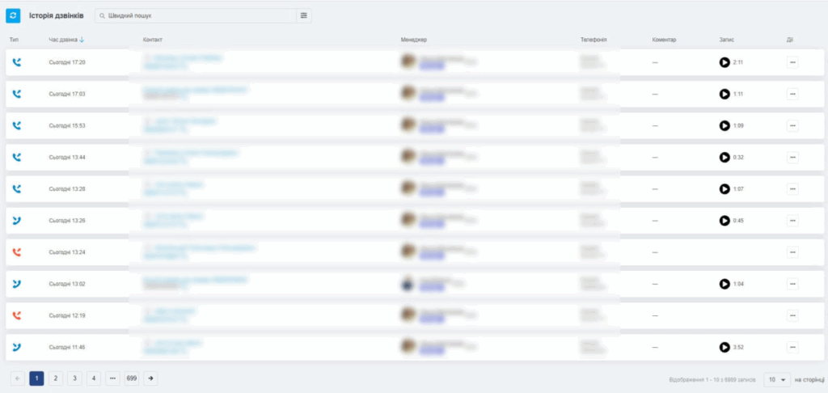
Task: Play the recording of the 17:20 call
Action: point(724,62)
